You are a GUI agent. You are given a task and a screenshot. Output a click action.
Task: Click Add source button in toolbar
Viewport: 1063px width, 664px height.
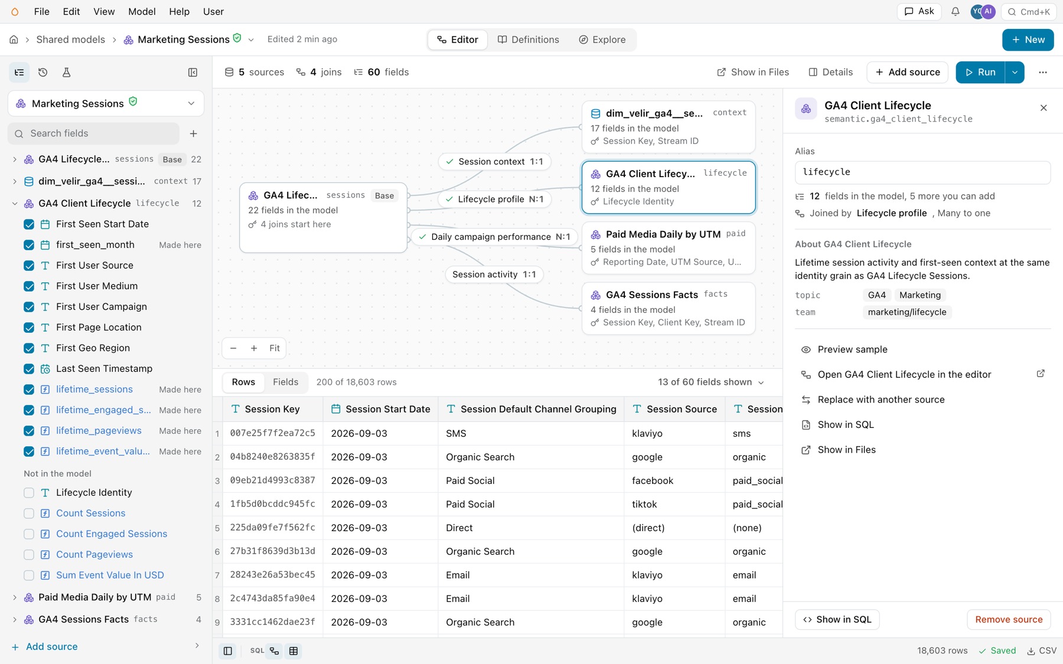pos(908,72)
